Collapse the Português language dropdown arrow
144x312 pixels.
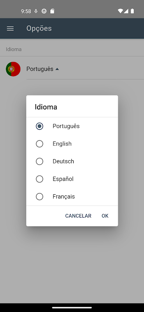pos(57,69)
